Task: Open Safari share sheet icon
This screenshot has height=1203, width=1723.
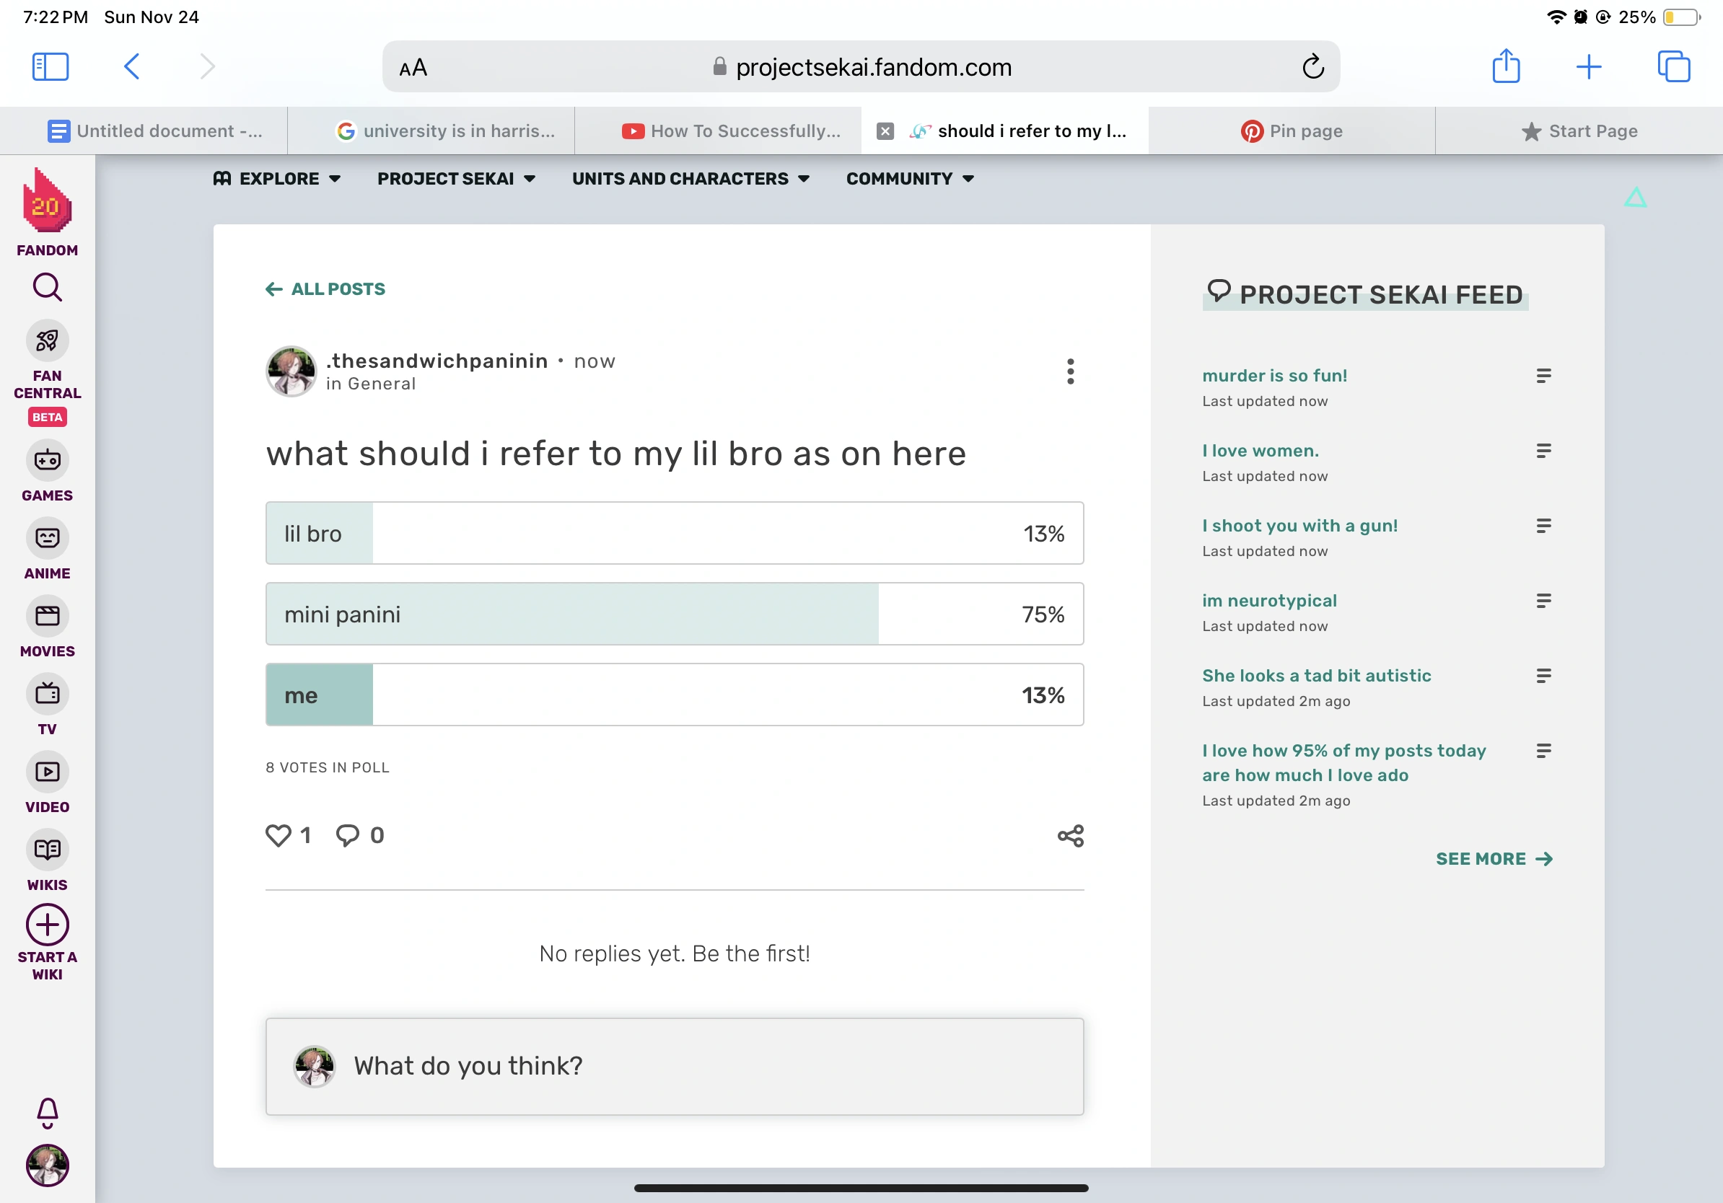Action: (1505, 67)
